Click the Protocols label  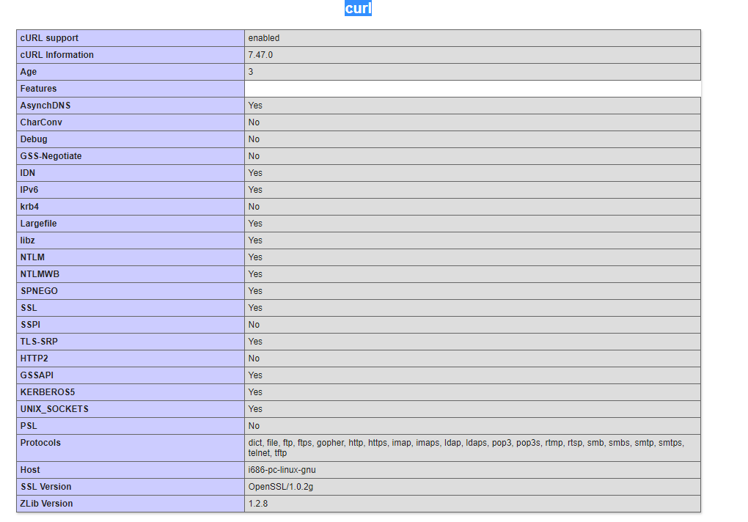40,443
